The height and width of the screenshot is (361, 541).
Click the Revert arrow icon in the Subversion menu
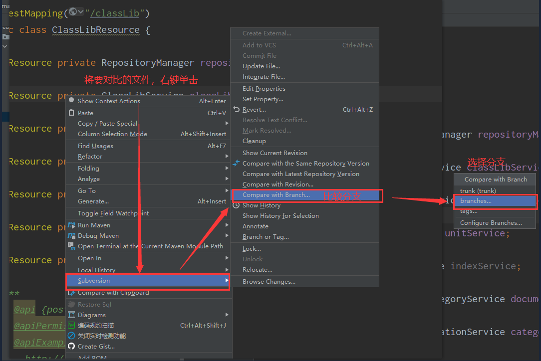tap(237, 109)
